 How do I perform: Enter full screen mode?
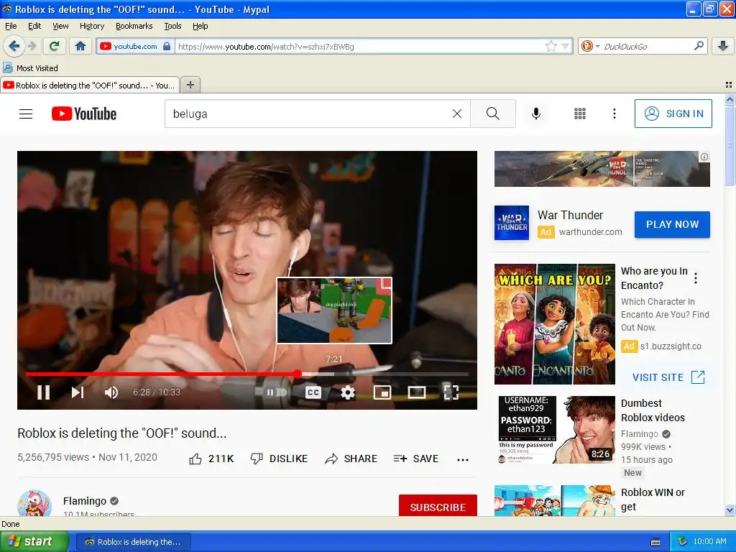pyautogui.click(x=451, y=392)
